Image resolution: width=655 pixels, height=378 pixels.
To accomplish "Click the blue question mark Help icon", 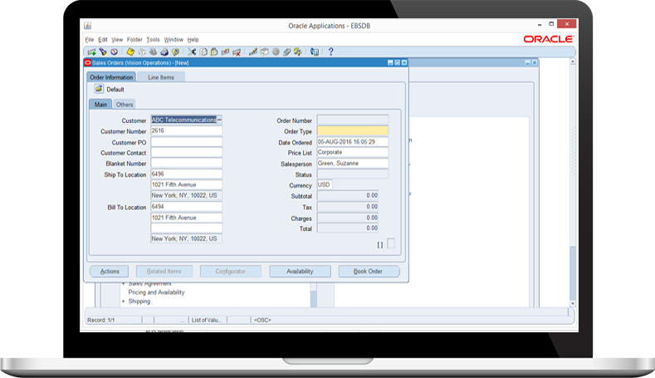I will click(330, 52).
